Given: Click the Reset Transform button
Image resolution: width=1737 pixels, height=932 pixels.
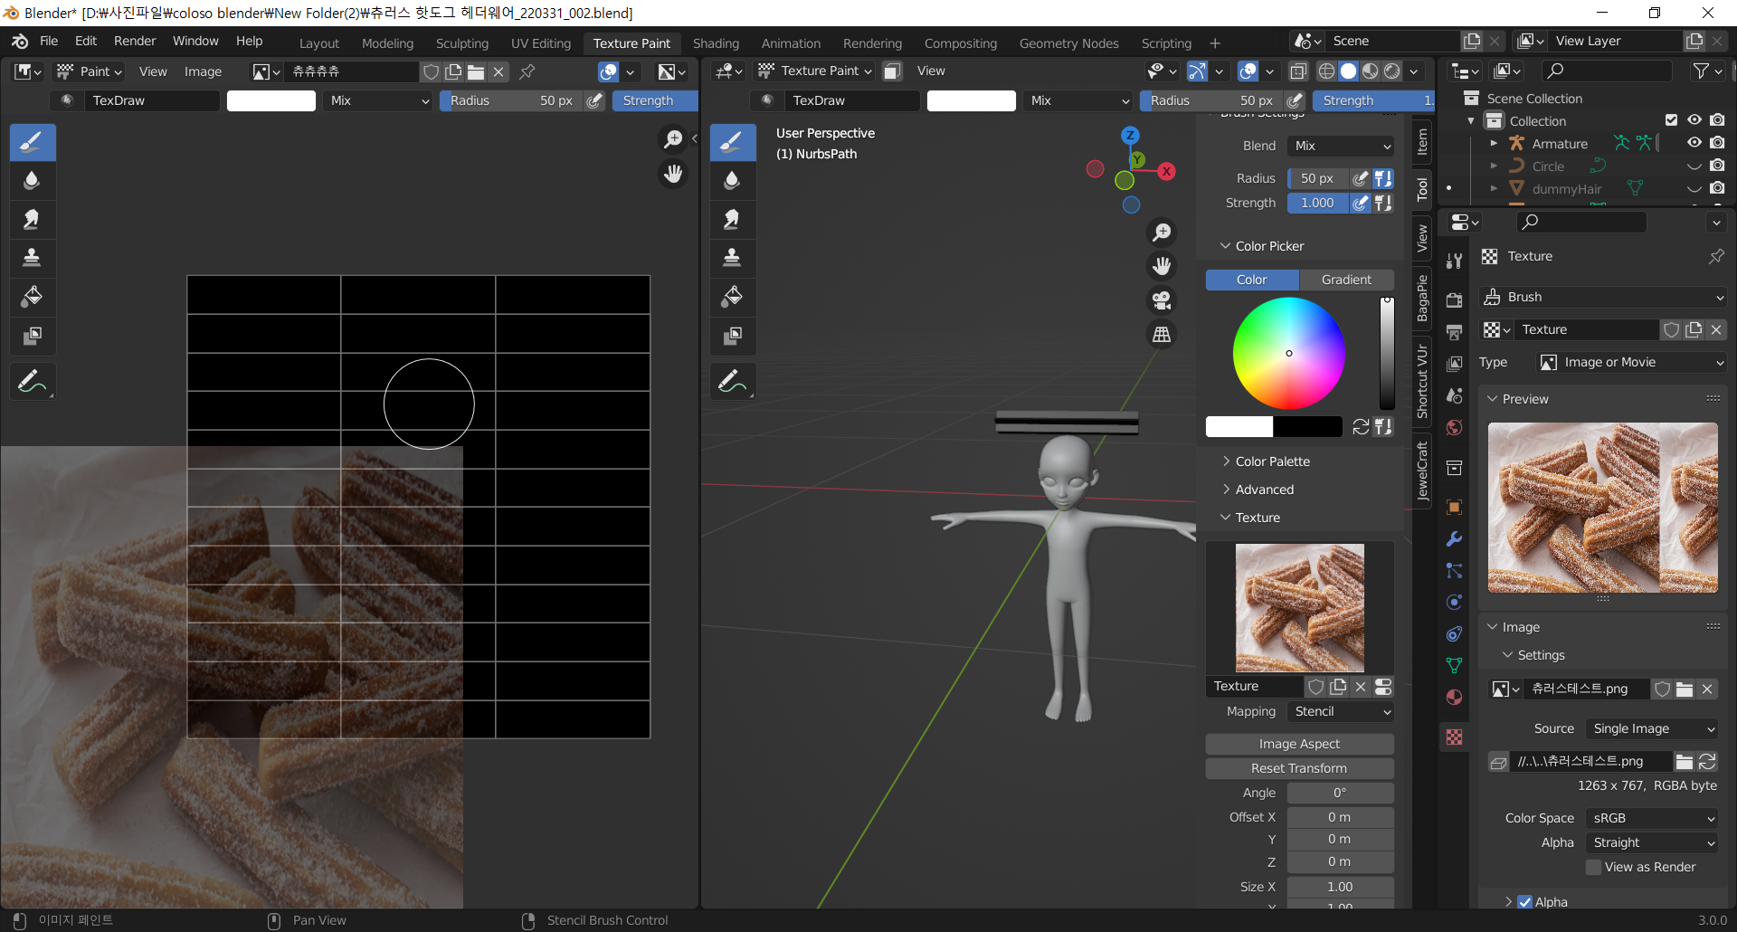Looking at the screenshot, I should 1299,768.
